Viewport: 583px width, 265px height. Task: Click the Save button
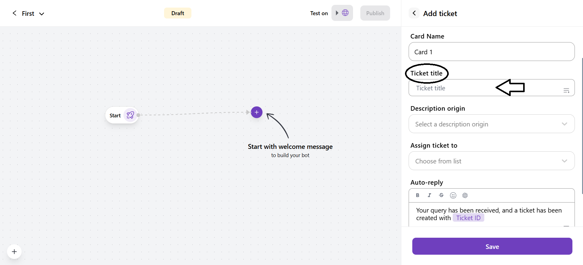coord(492,246)
